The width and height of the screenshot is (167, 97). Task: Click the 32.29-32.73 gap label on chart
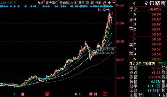105,53
